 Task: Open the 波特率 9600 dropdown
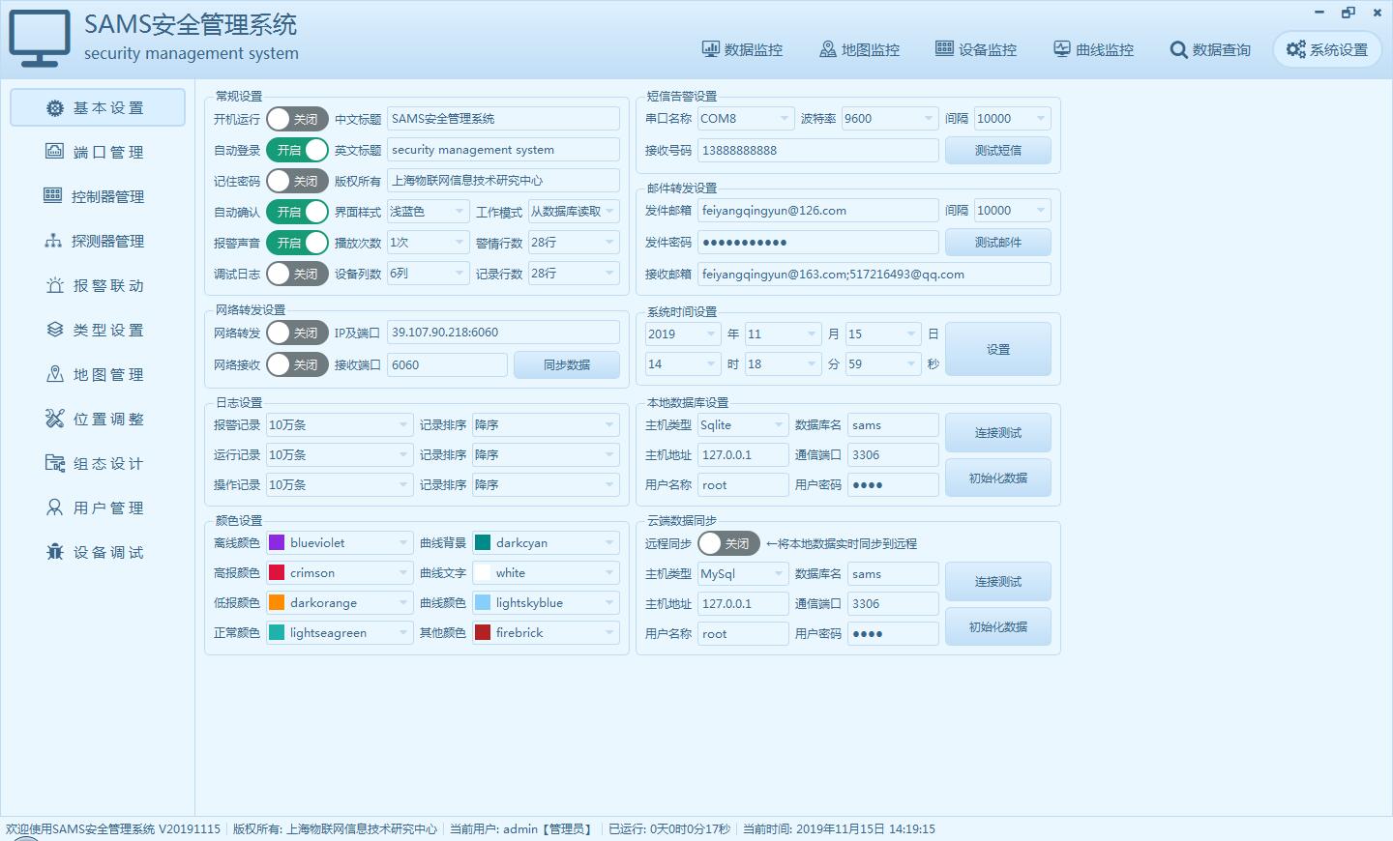889,119
